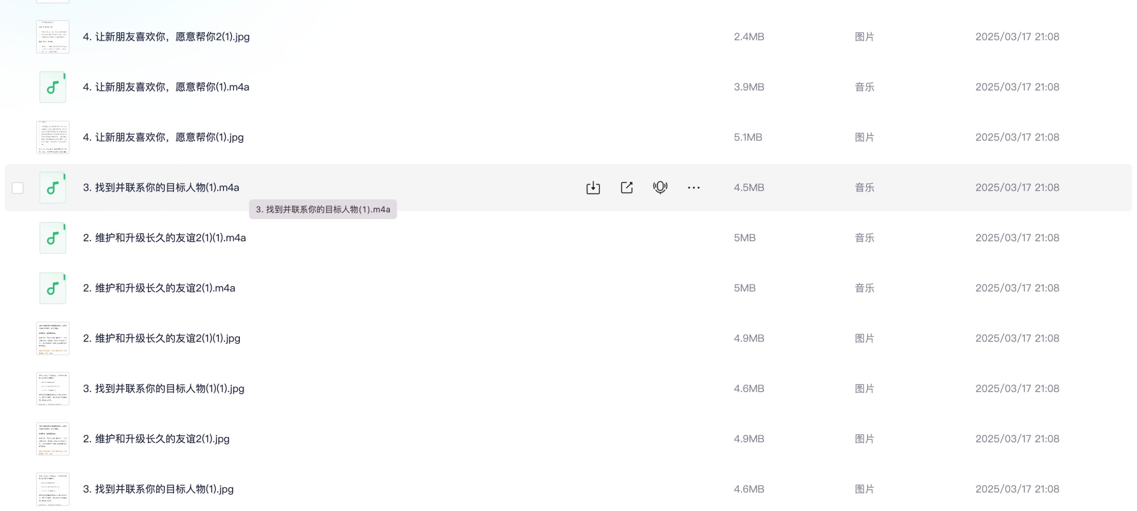The height and width of the screenshot is (511, 1137).
Task: Open thumbnail of 4. 让新朋友喜欢你，愿意帮你(1).jpg
Action: (x=53, y=138)
